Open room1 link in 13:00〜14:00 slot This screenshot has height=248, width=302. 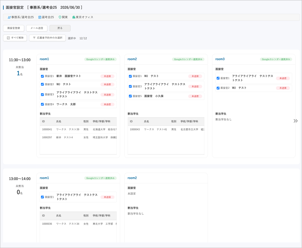(x=44, y=178)
